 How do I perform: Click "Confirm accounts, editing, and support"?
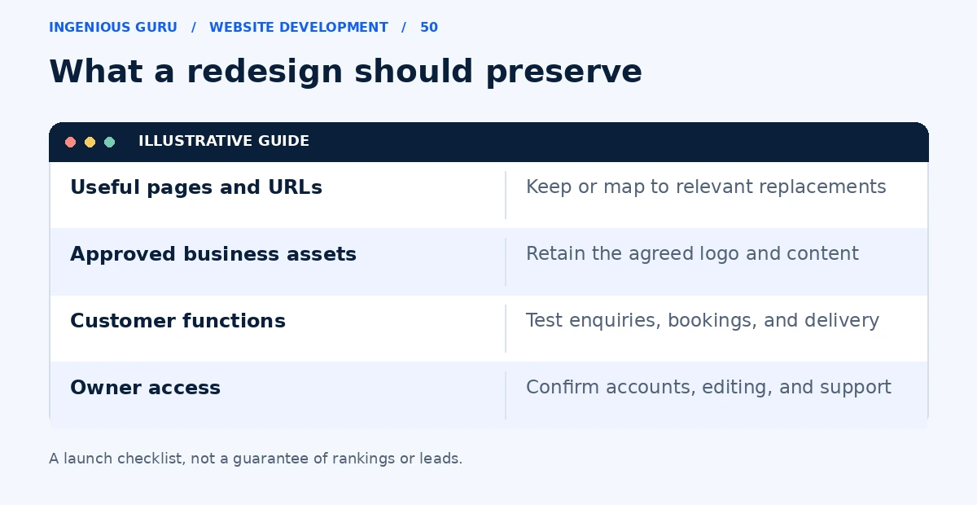coord(708,388)
